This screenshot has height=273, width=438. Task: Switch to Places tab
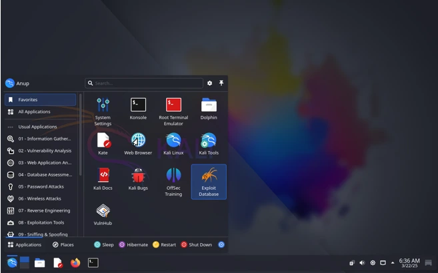tap(63, 244)
